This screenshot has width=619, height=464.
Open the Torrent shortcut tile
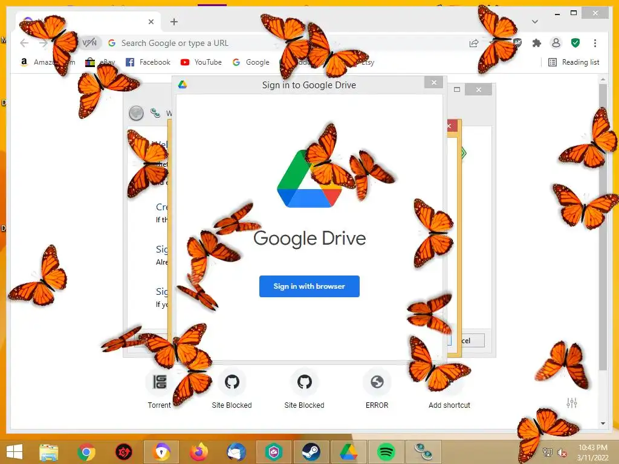tap(160, 388)
